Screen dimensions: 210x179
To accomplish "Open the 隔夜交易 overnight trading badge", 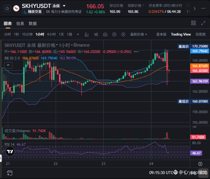I will (33, 12).
